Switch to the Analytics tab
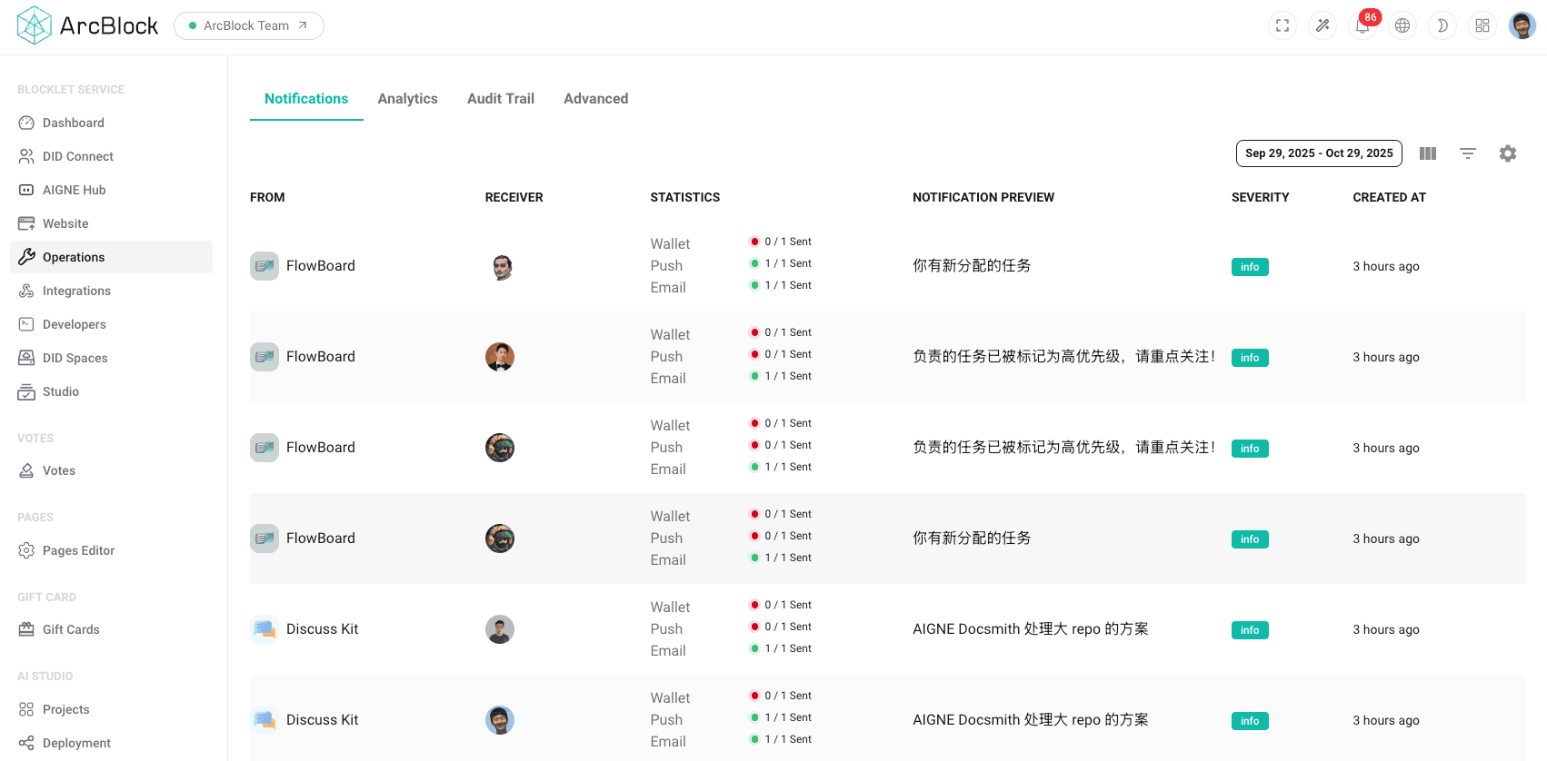This screenshot has width=1547, height=761. [408, 98]
